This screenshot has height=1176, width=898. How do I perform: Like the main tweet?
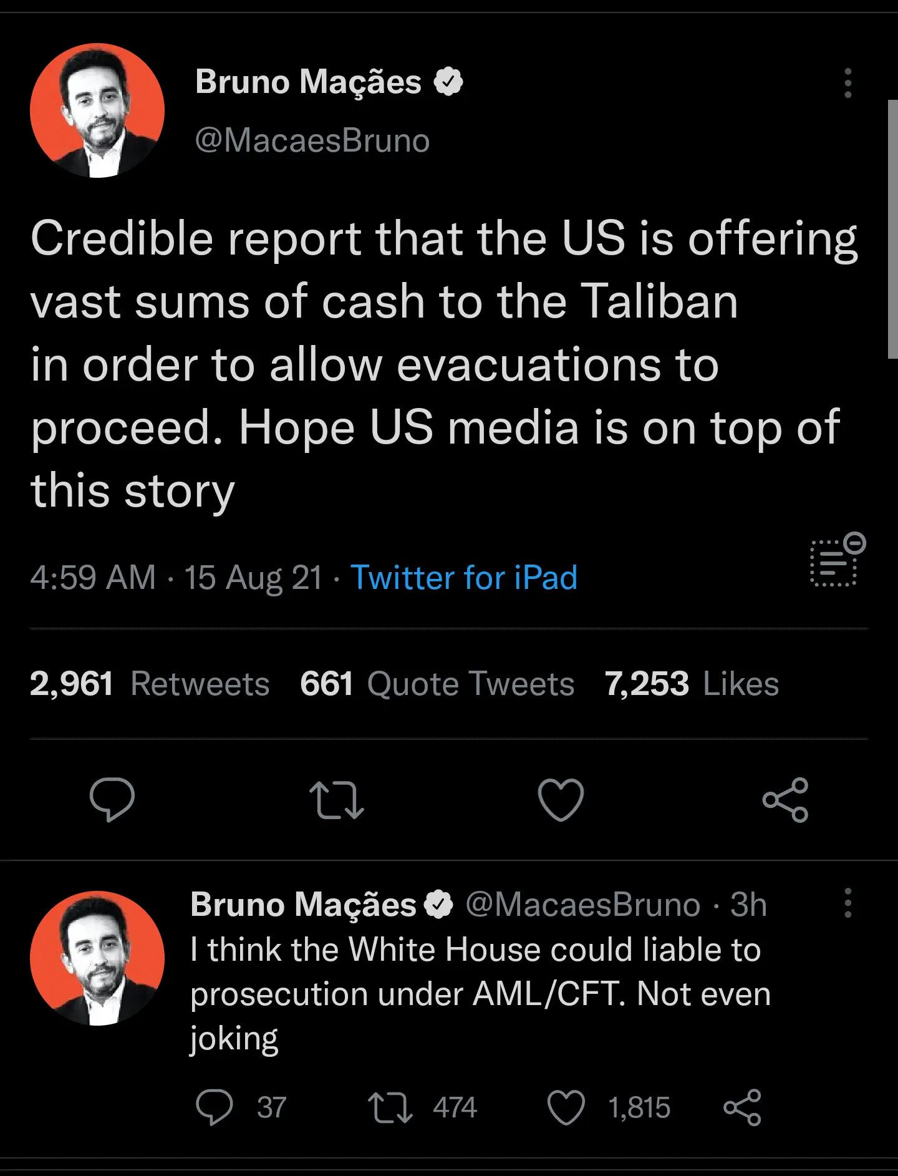(x=561, y=799)
